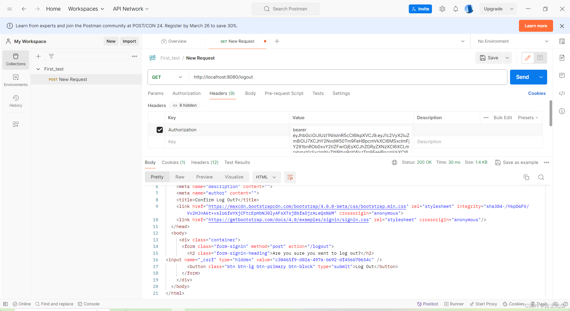Open the environment quick look icon
570x311 pixels.
point(562,41)
